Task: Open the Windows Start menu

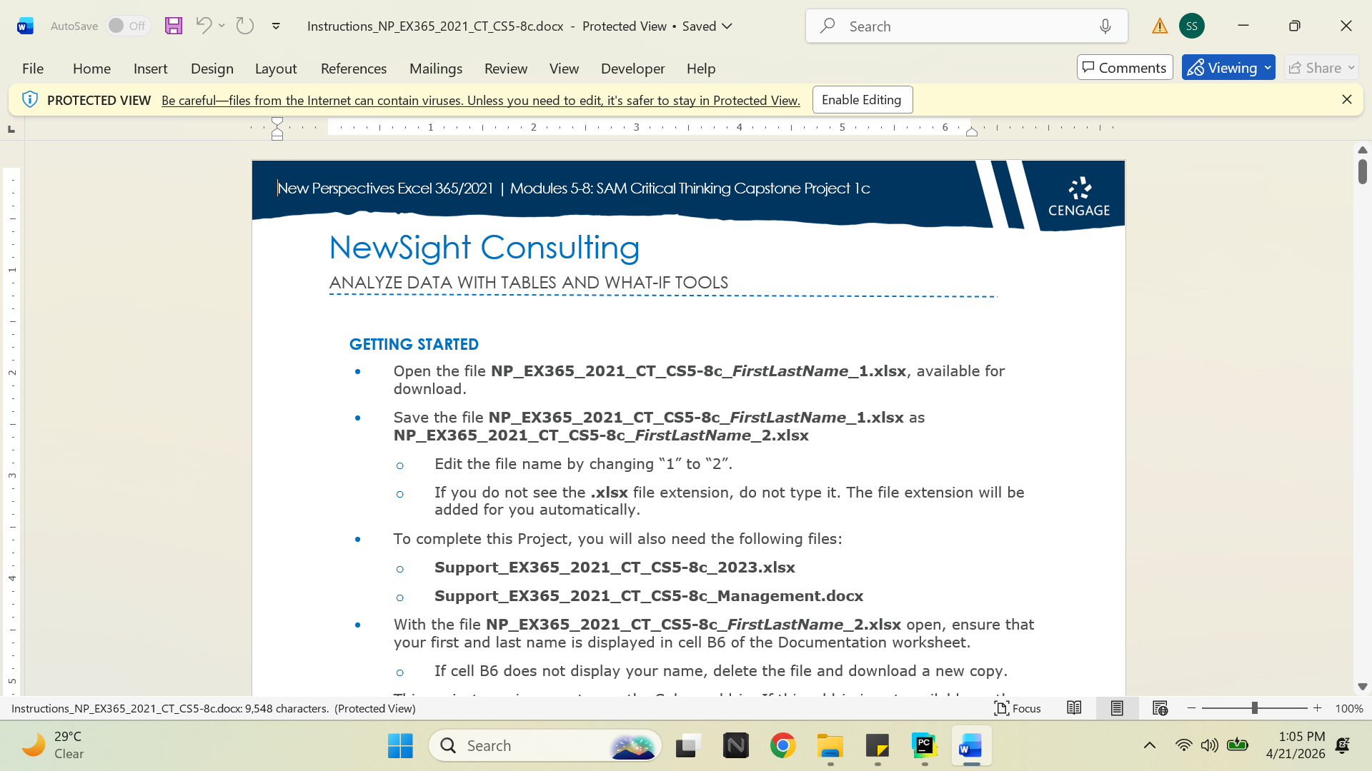Action: pos(400,746)
